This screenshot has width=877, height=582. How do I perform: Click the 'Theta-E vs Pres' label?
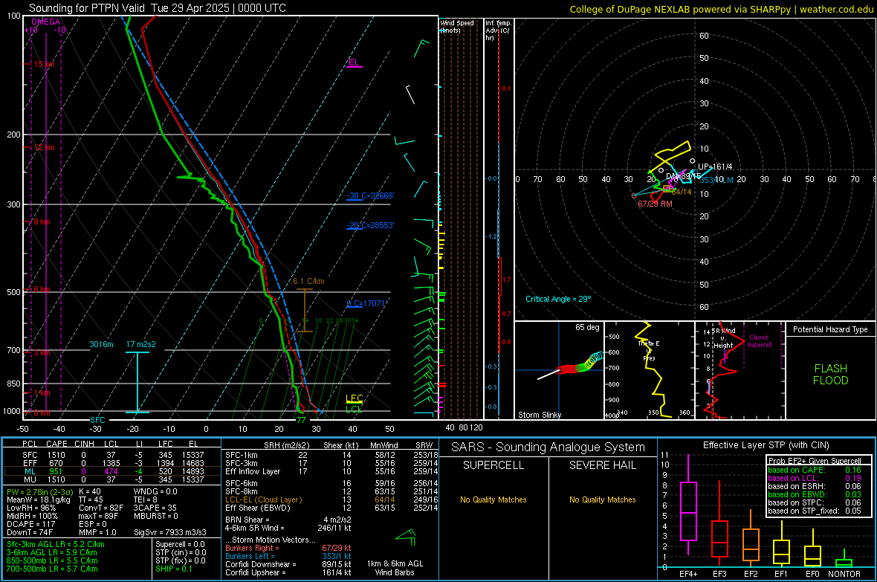[x=649, y=350]
